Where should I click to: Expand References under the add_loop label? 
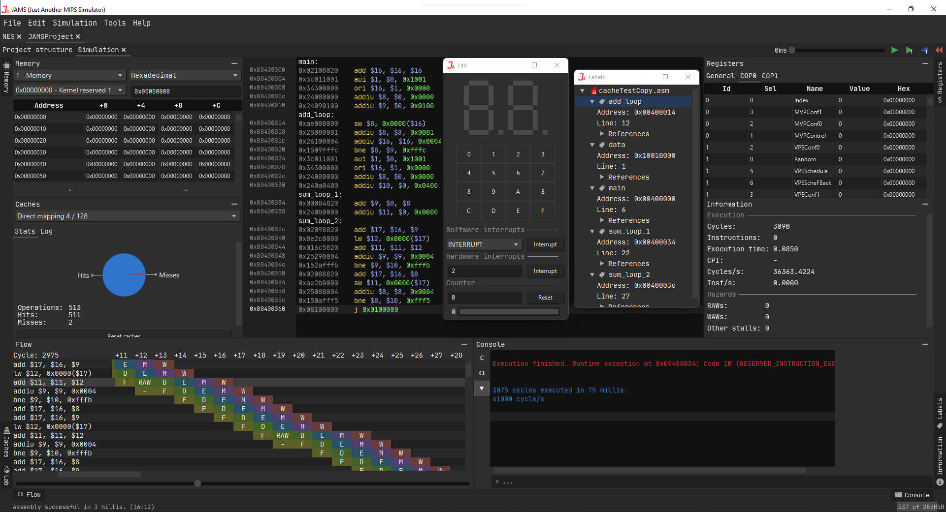tap(602, 134)
